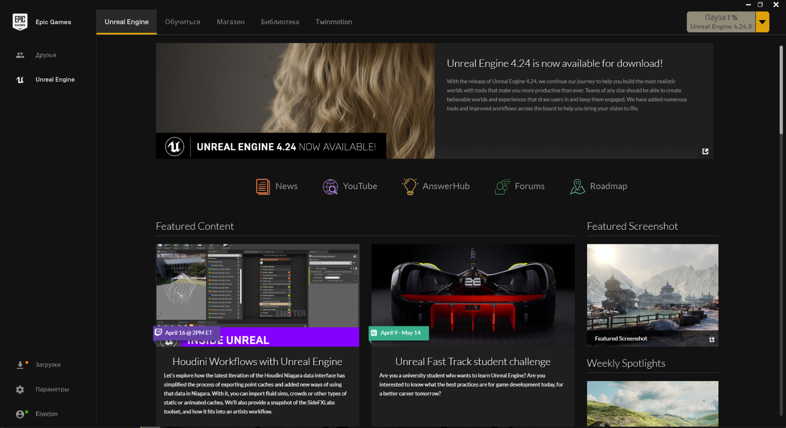Screen dimensions: 786x428
Task: Click the April 9 - May 14 date badge
Action: [399, 333]
